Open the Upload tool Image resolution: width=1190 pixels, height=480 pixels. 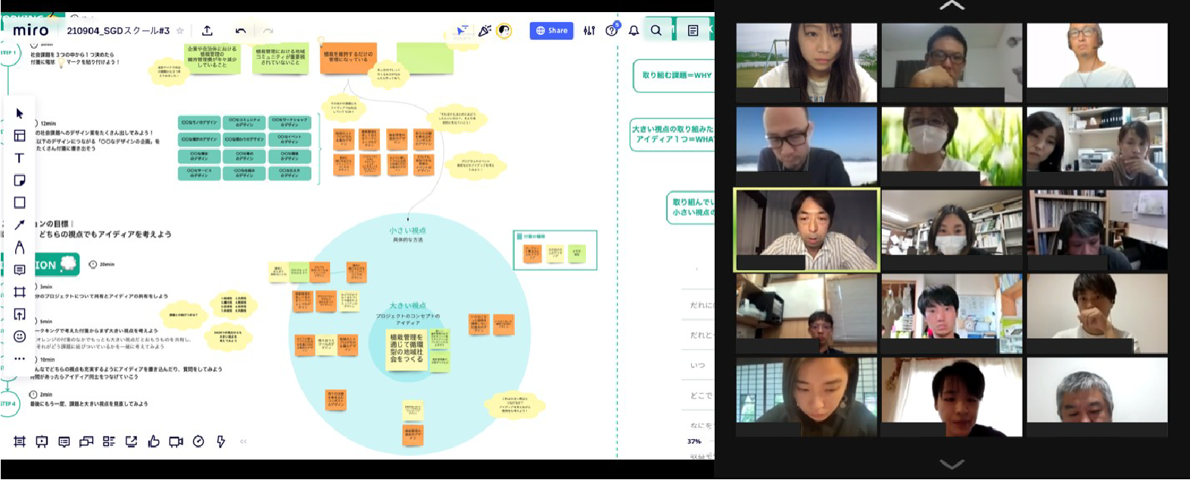pyautogui.click(x=20, y=314)
